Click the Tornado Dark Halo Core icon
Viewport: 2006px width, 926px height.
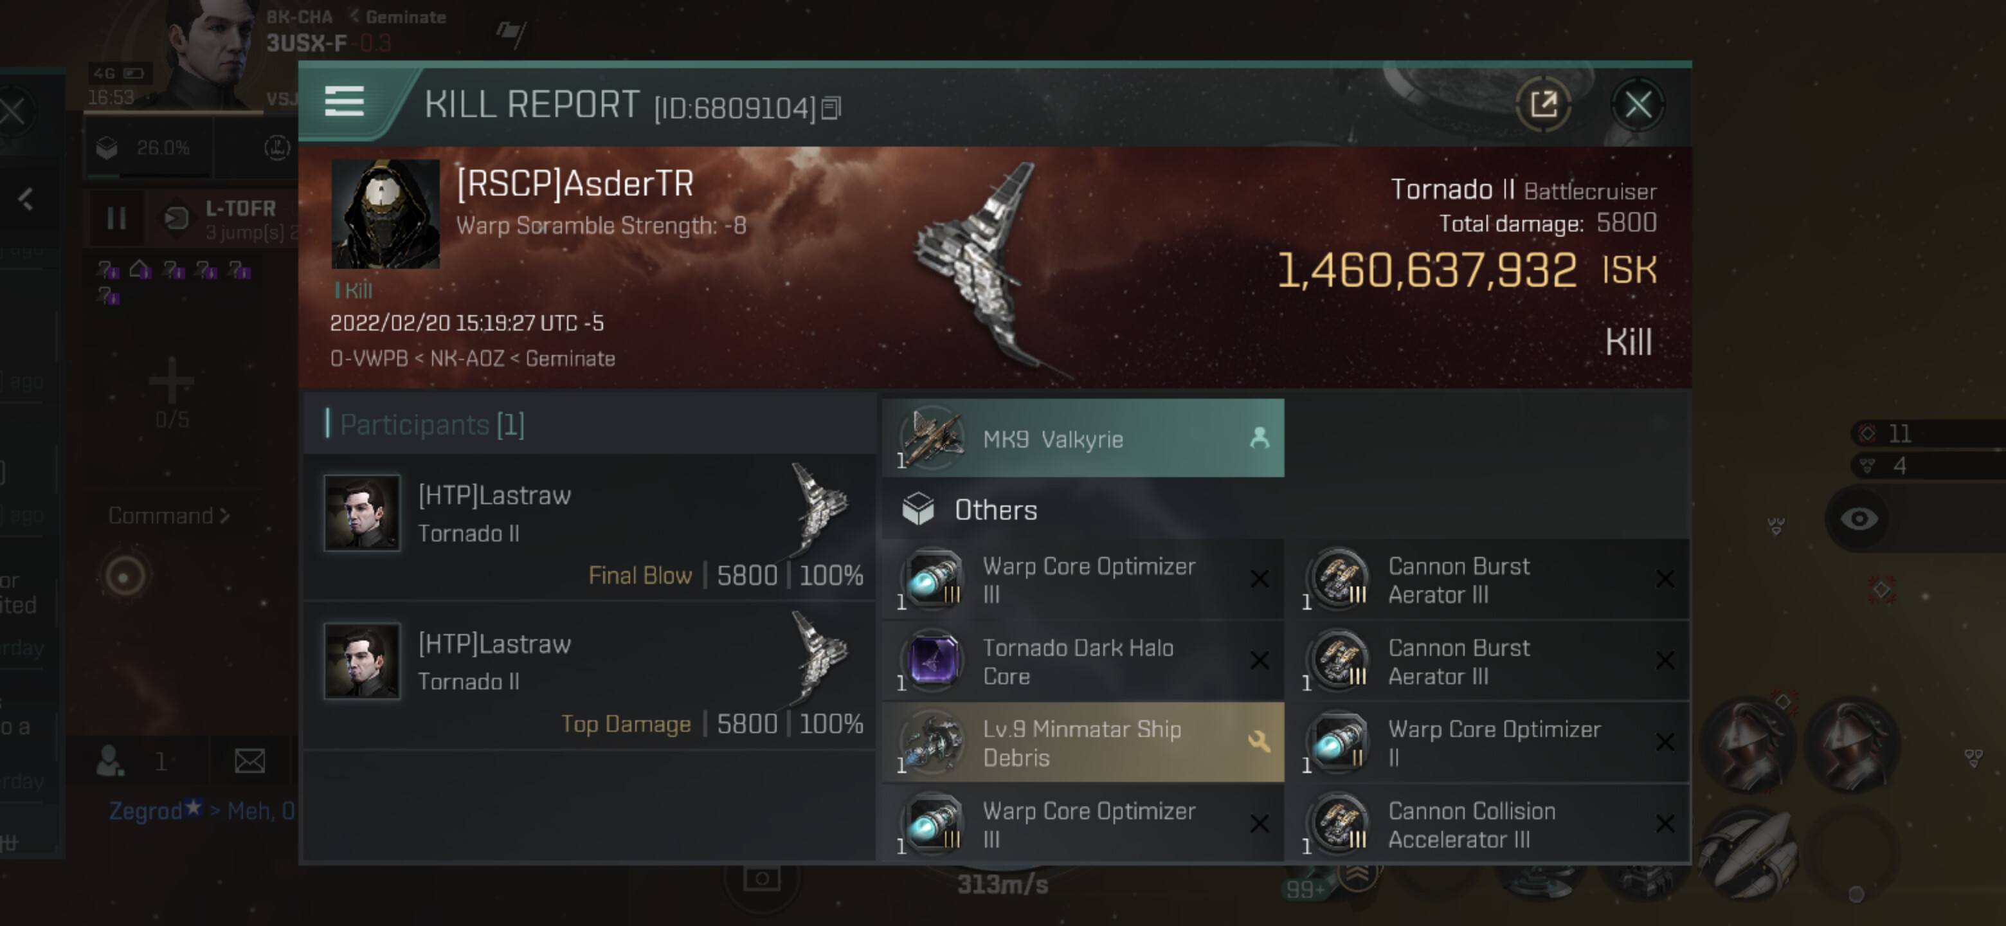pyautogui.click(x=933, y=661)
